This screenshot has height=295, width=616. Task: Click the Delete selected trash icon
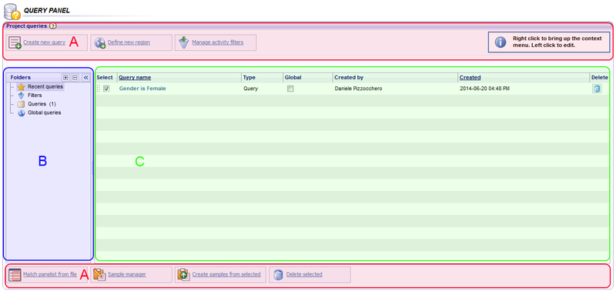[278, 274]
